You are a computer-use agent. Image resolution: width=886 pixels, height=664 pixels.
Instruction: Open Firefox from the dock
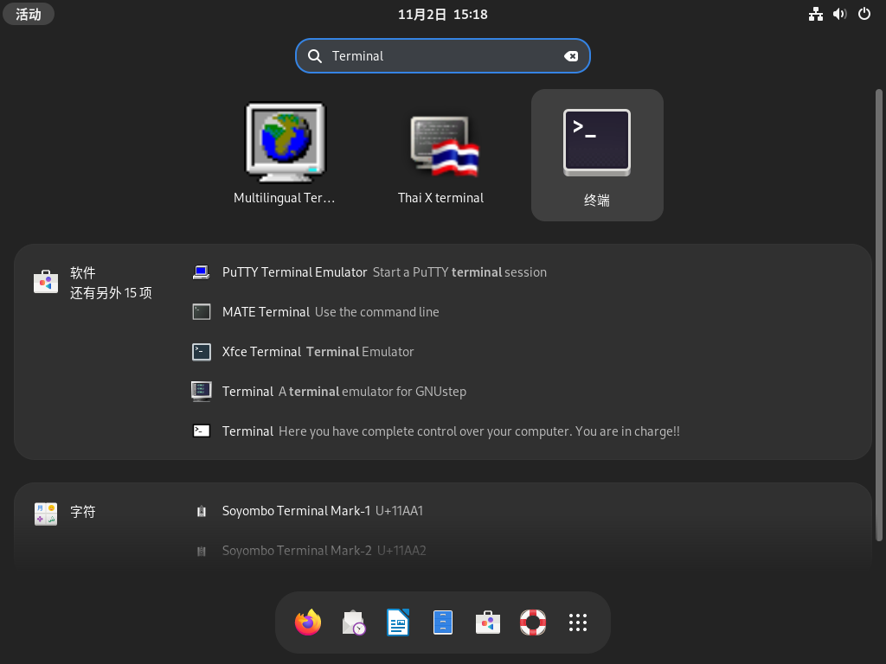click(x=308, y=622)
